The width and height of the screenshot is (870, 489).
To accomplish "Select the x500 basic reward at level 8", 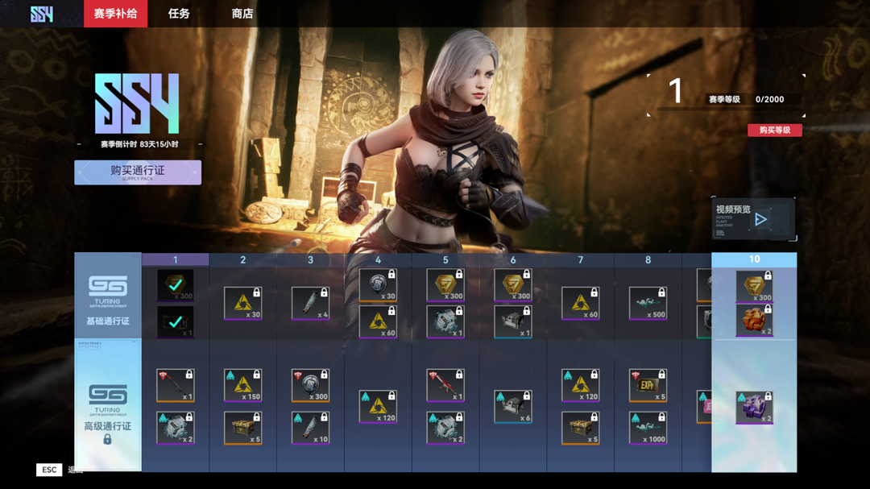I will pos(648,304).
